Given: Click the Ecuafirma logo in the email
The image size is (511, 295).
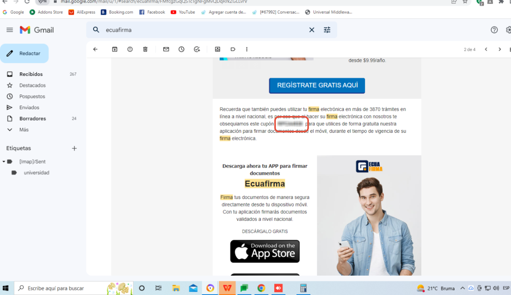Looking at the screenshot, I should tap(369, 166).
